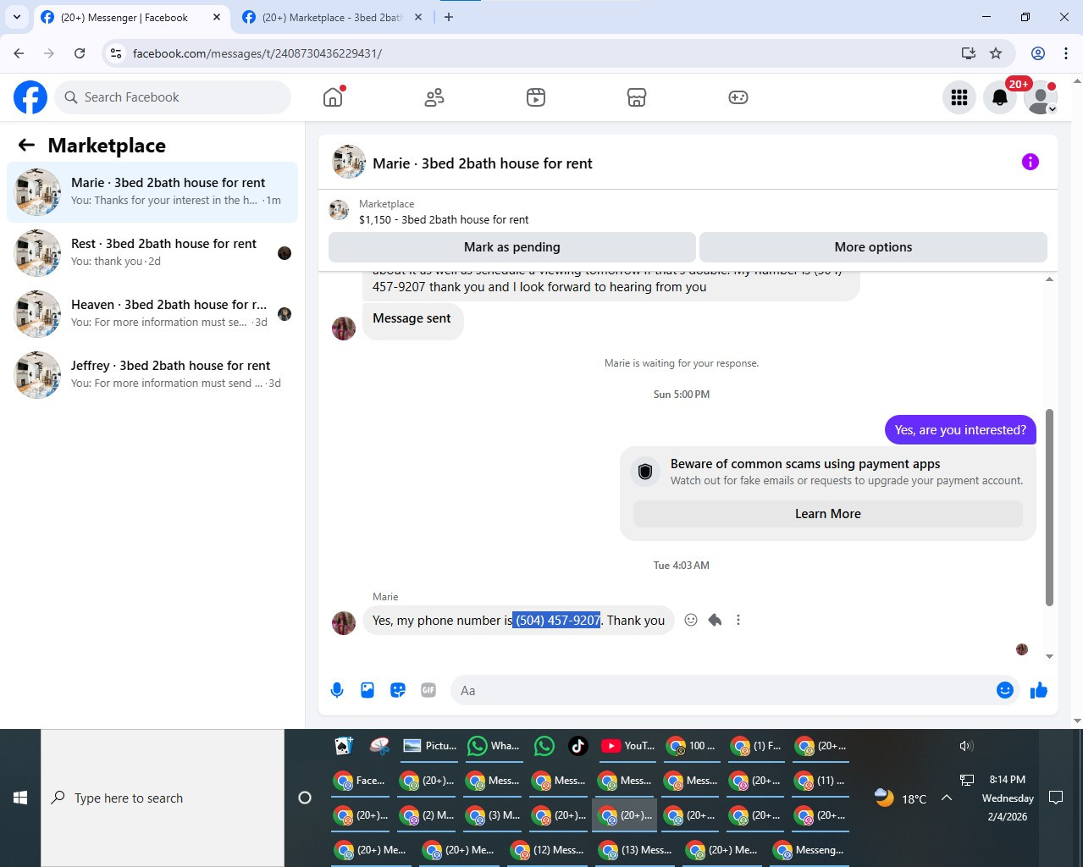
Task: Click the Mark as pending button
Action: coord(512,247)
